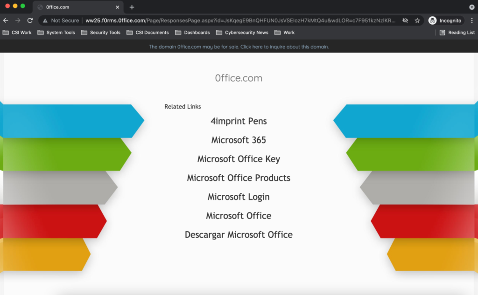
Task: Open the Microsoft Login link
Action: tap(239, 197)
